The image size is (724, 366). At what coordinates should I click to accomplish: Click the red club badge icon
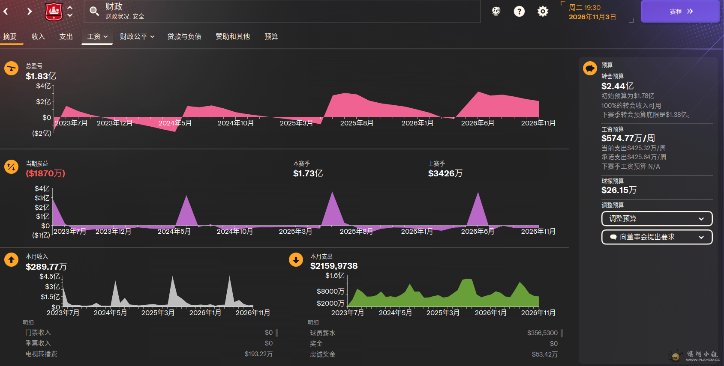click(x=54, y=11)
